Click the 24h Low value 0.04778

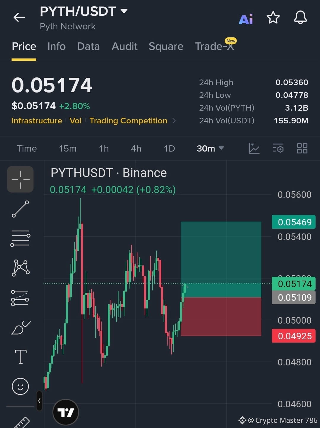coord(292,95)
